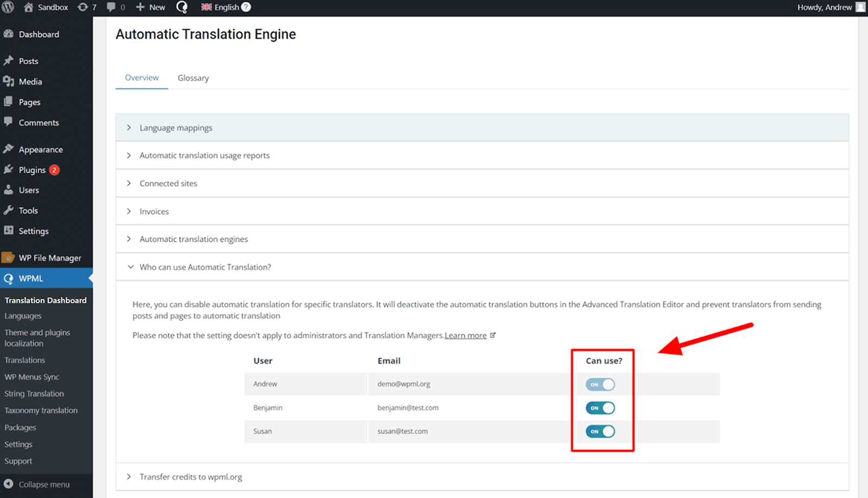Image resolution: width=868 pixels, height=498 pixels.
Task: Open the Sandbox site home icon
Action: pos(28,7)
